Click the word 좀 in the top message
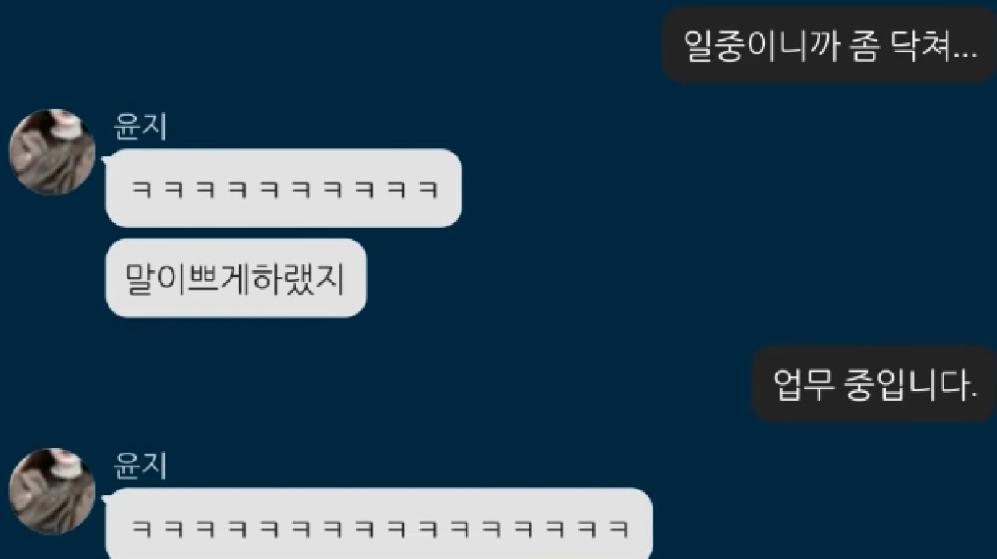Image resolution: width=997 pixels, height=559 pixels. (864, 46)
